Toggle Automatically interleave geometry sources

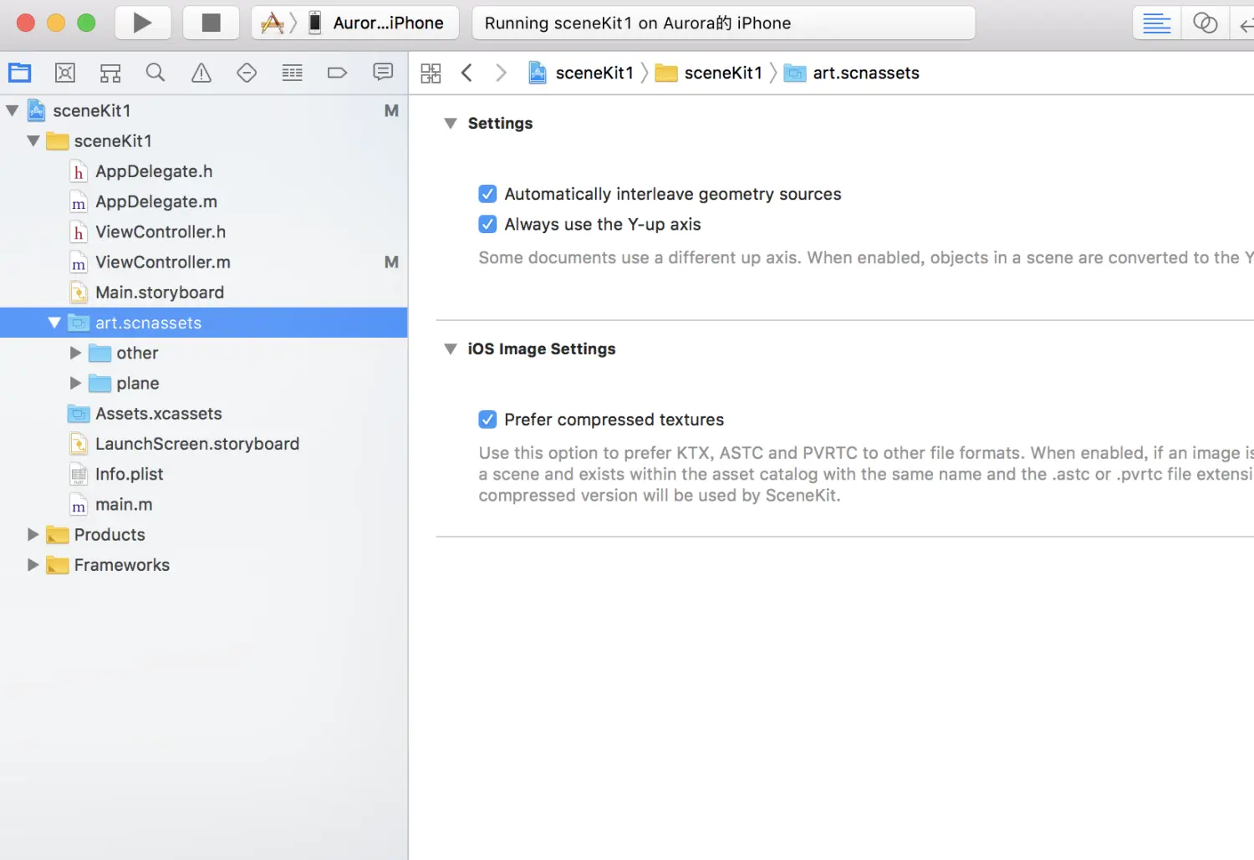[x=487, y=194]
